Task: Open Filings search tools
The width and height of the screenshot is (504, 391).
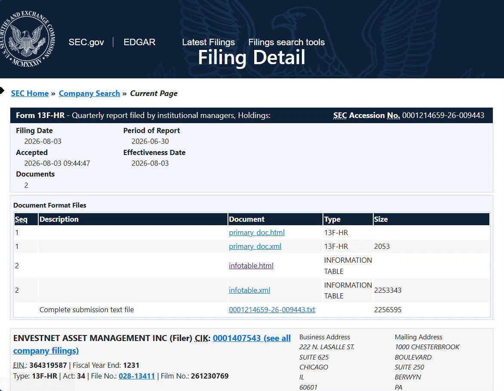Action: pos(286,42)
